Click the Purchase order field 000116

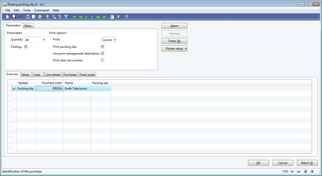click(49, 89)
